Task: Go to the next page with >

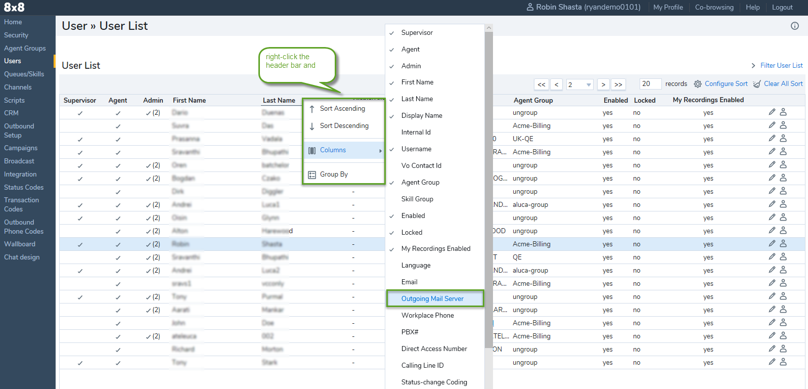Action: tap(603, 84)
